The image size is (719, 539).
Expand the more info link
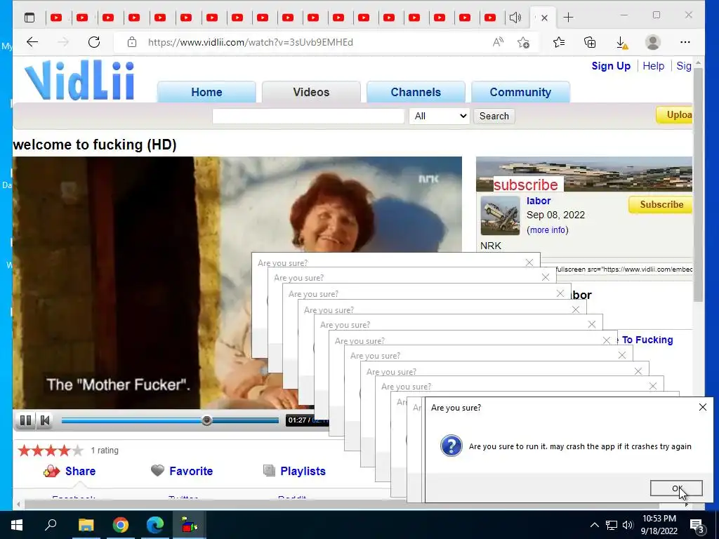548,230
